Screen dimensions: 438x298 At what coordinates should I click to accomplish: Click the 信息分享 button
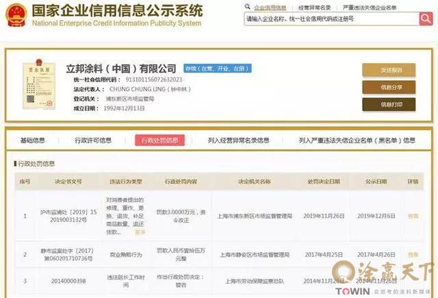389,87
